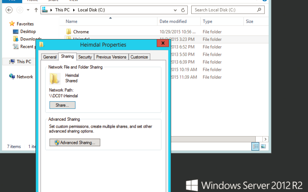Click File folder in the 11:39 AM row
The image size is (308, 192).
(212, 77)
